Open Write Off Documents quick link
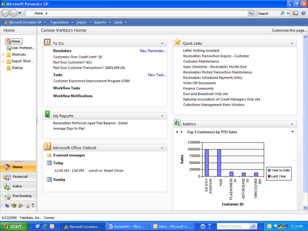The image size is (308, 231). click(x=199, y=83)
